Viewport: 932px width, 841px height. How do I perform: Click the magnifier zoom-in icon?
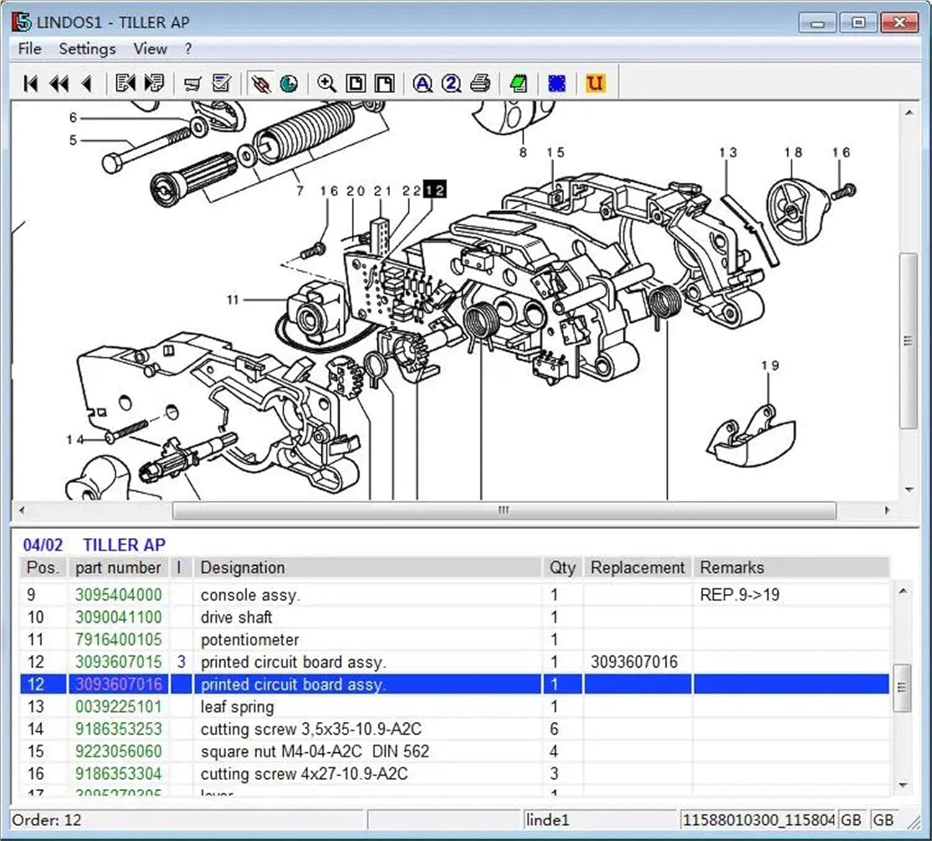326,83
